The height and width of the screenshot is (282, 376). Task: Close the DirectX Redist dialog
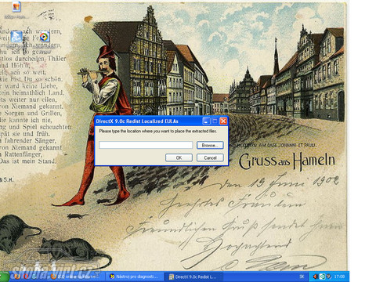(223, 121)
